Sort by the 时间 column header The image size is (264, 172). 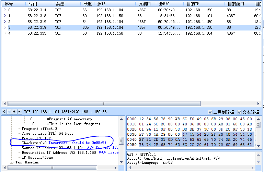[x=39, y=4]
